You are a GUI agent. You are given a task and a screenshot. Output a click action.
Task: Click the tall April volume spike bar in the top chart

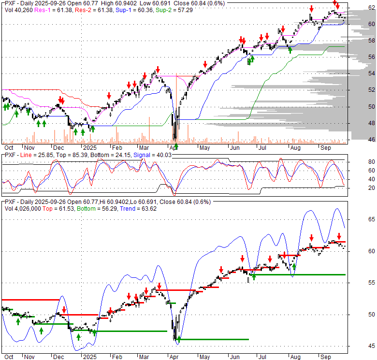click(x=176, y=108)
